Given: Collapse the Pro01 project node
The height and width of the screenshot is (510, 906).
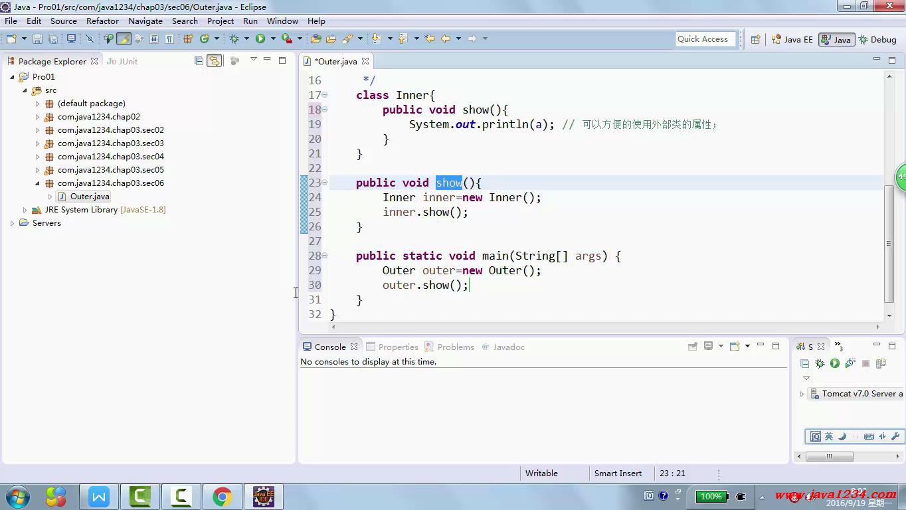Looking at the screenshot, I should click(12, 77).
